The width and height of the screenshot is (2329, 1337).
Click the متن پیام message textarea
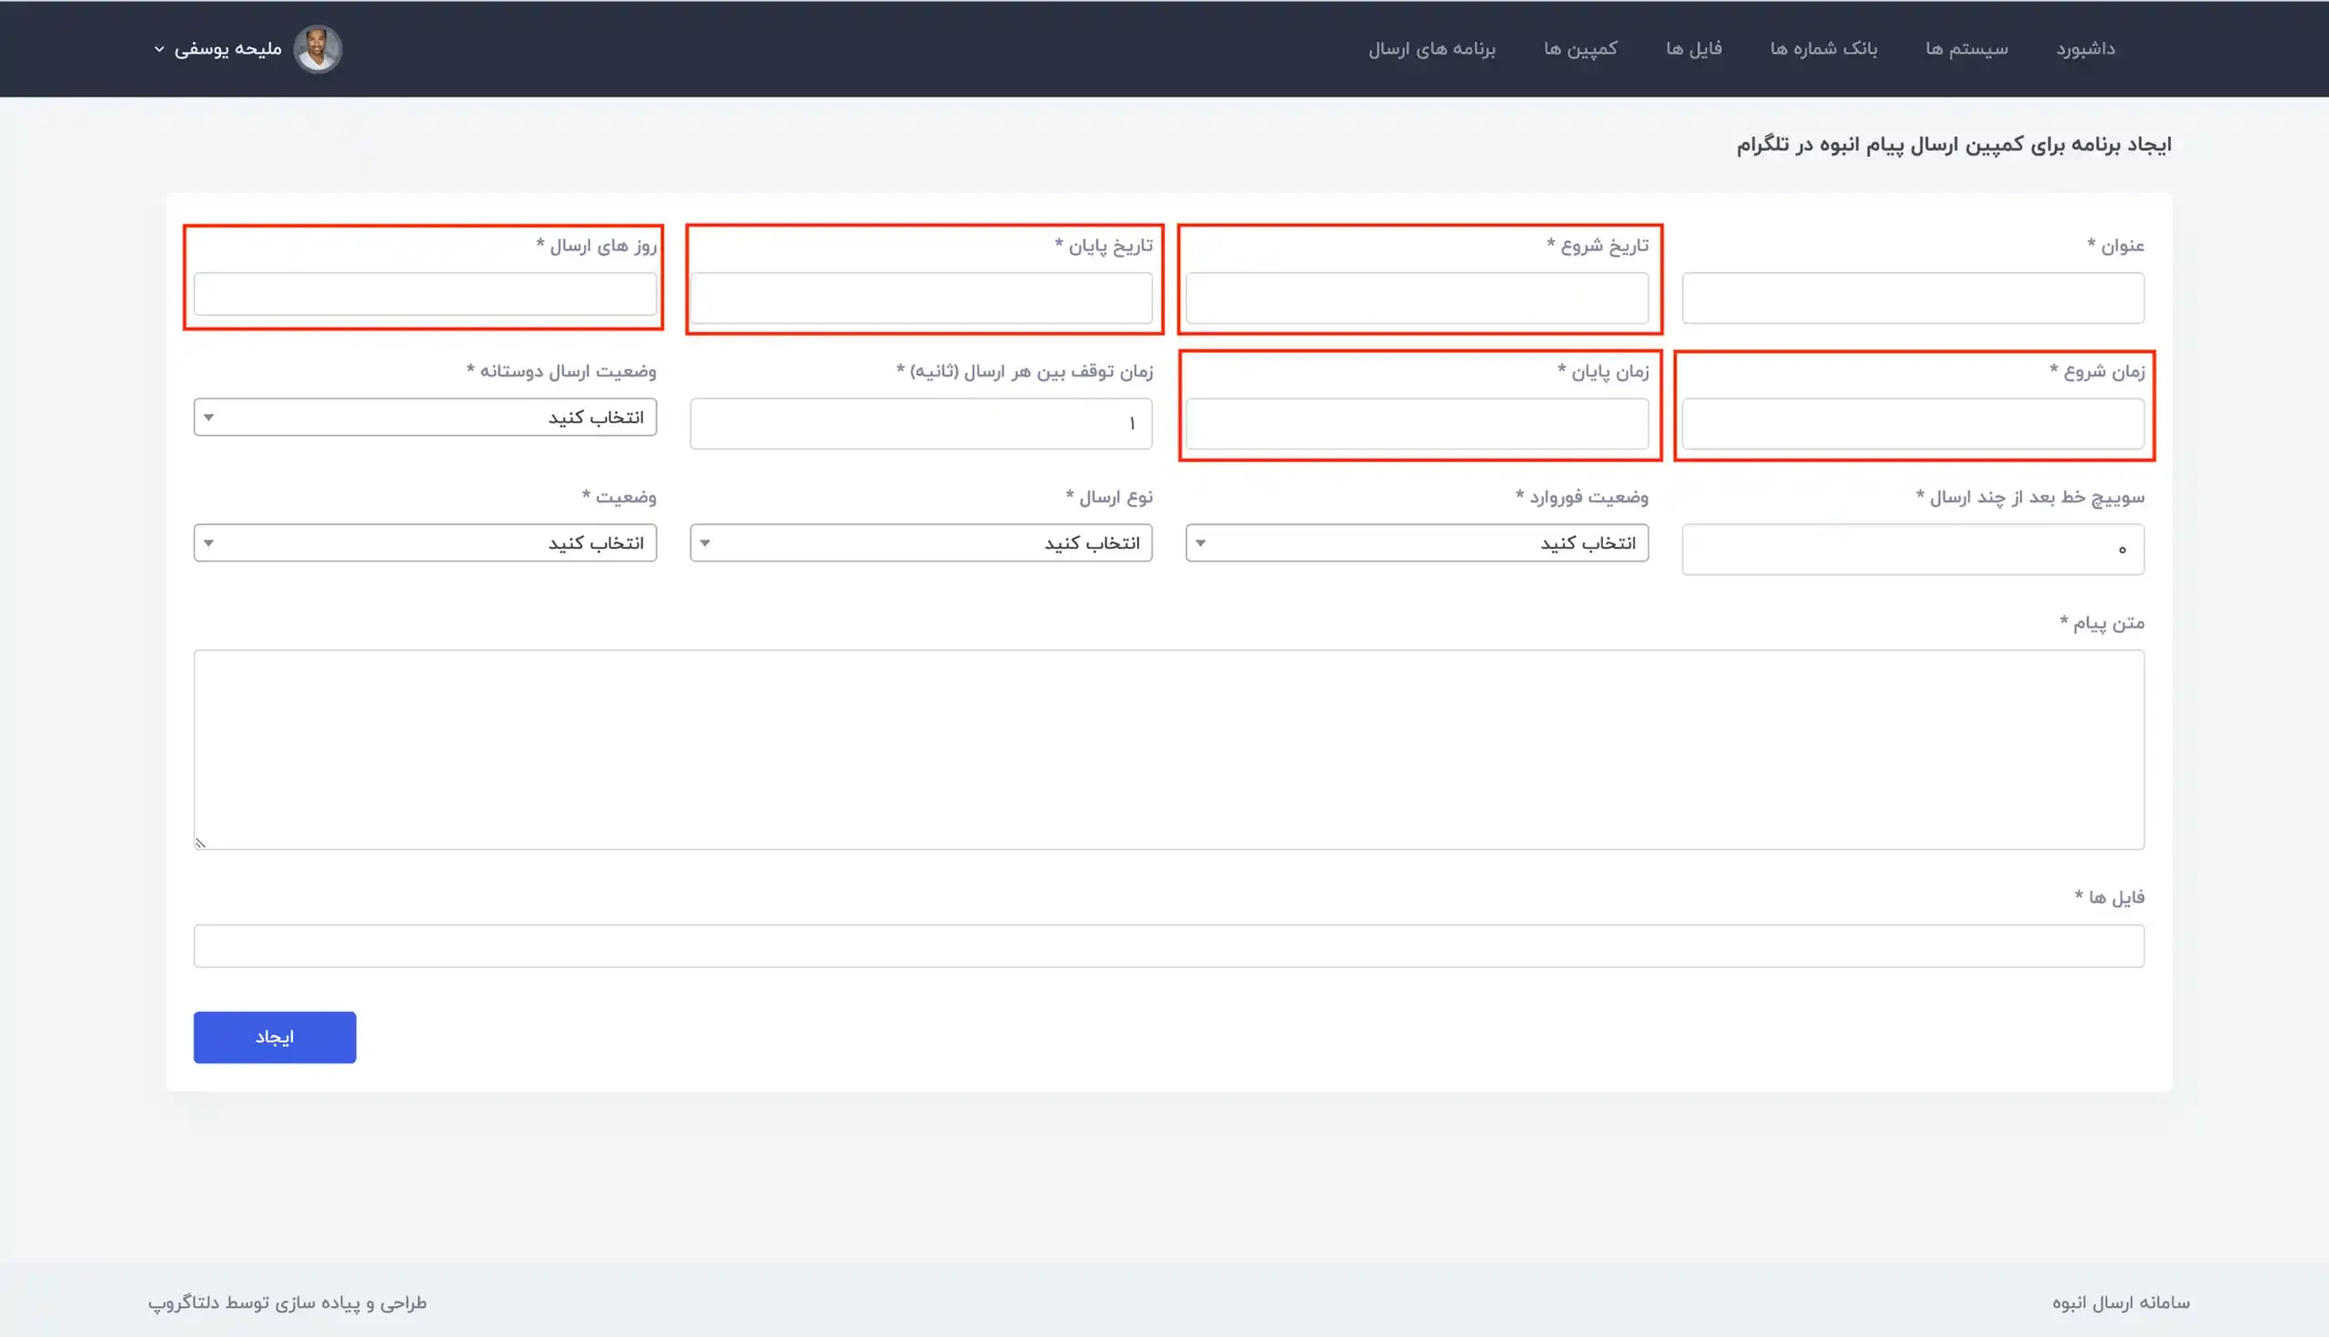point(1168,749)
